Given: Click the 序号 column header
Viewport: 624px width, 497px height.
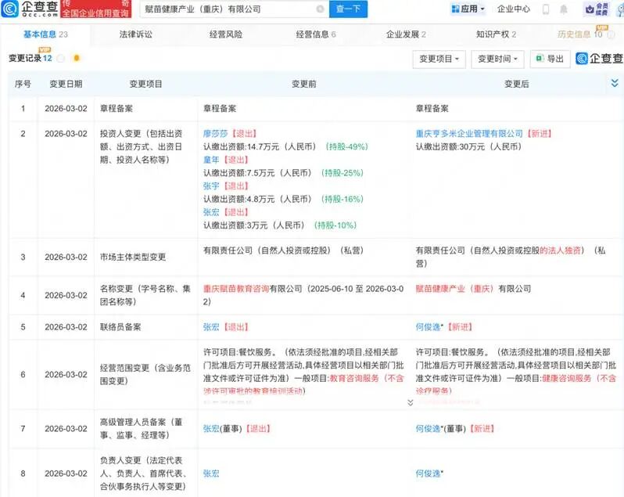Looking at the screenshot, I should click(x=23, y=84).
